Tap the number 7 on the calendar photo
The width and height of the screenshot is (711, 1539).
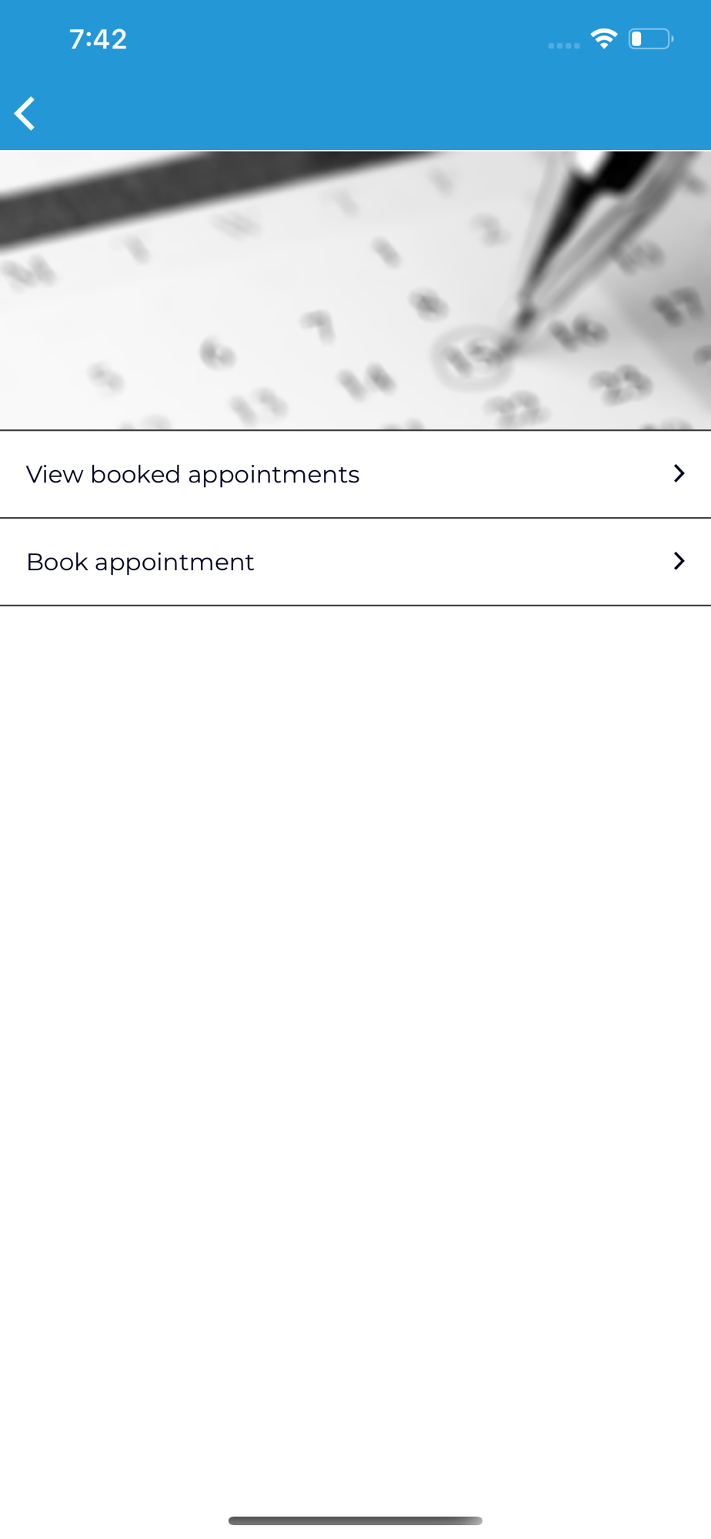(x=319, y=325)
